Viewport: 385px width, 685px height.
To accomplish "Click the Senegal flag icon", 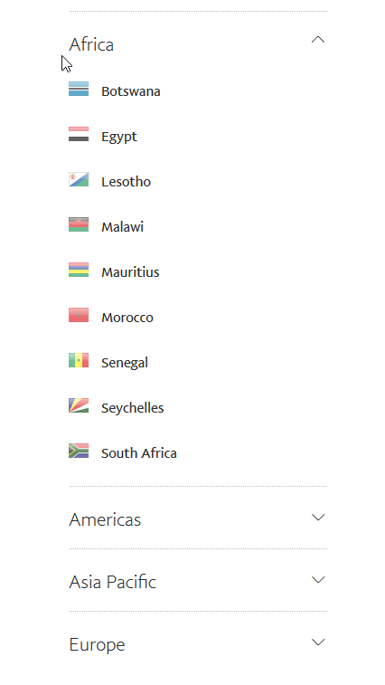I will pyautogui.click(x=79, y=360).
